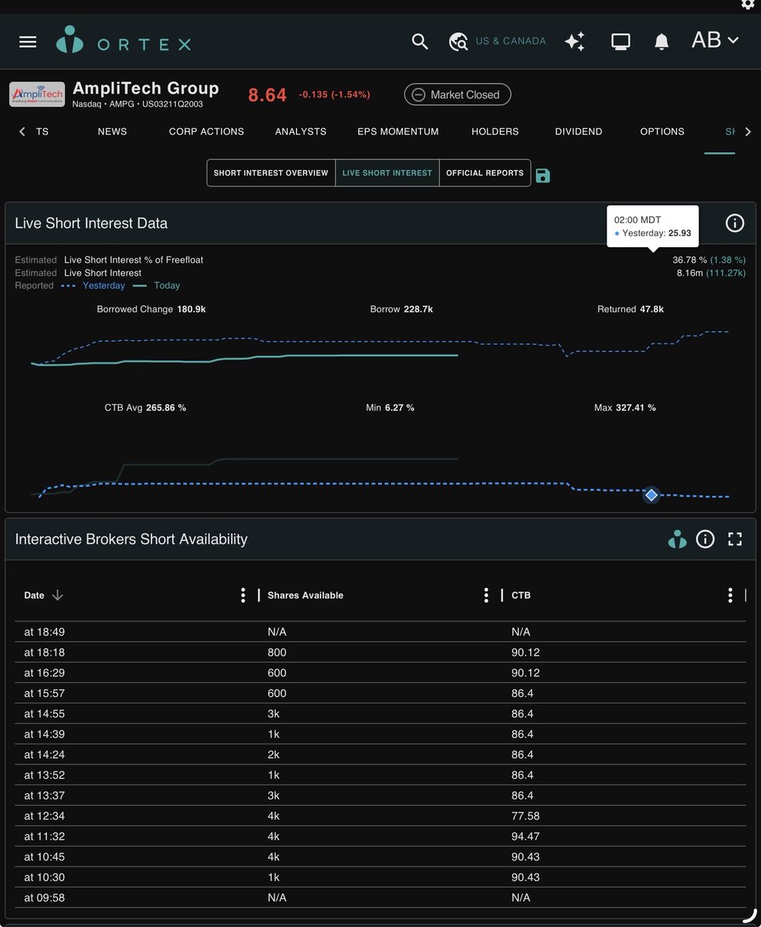Toggle the Yesterday dashed series legend
Viewport: 761px width, 927px height.
pyautogui.click(x=93, y=286)
